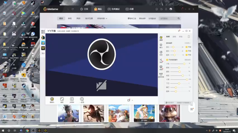
Task: Click the taskbar clock showing 16:30
Action: pos(227,130)
